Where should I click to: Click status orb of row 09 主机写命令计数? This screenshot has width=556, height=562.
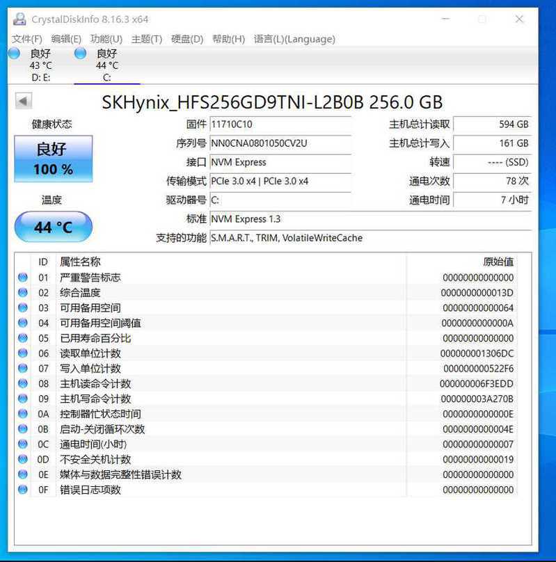[x=23, y=399]
